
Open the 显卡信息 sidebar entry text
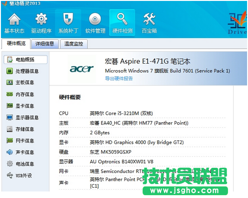tap(25, 106)
